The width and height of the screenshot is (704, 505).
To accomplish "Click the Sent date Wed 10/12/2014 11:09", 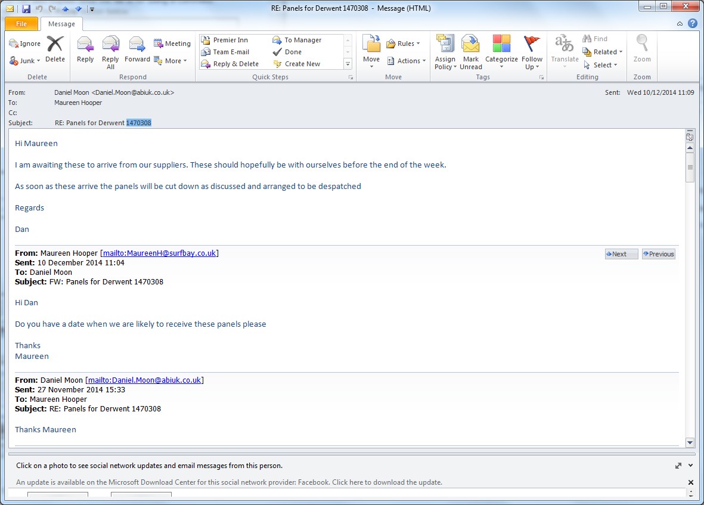I will tap(660, 92).
